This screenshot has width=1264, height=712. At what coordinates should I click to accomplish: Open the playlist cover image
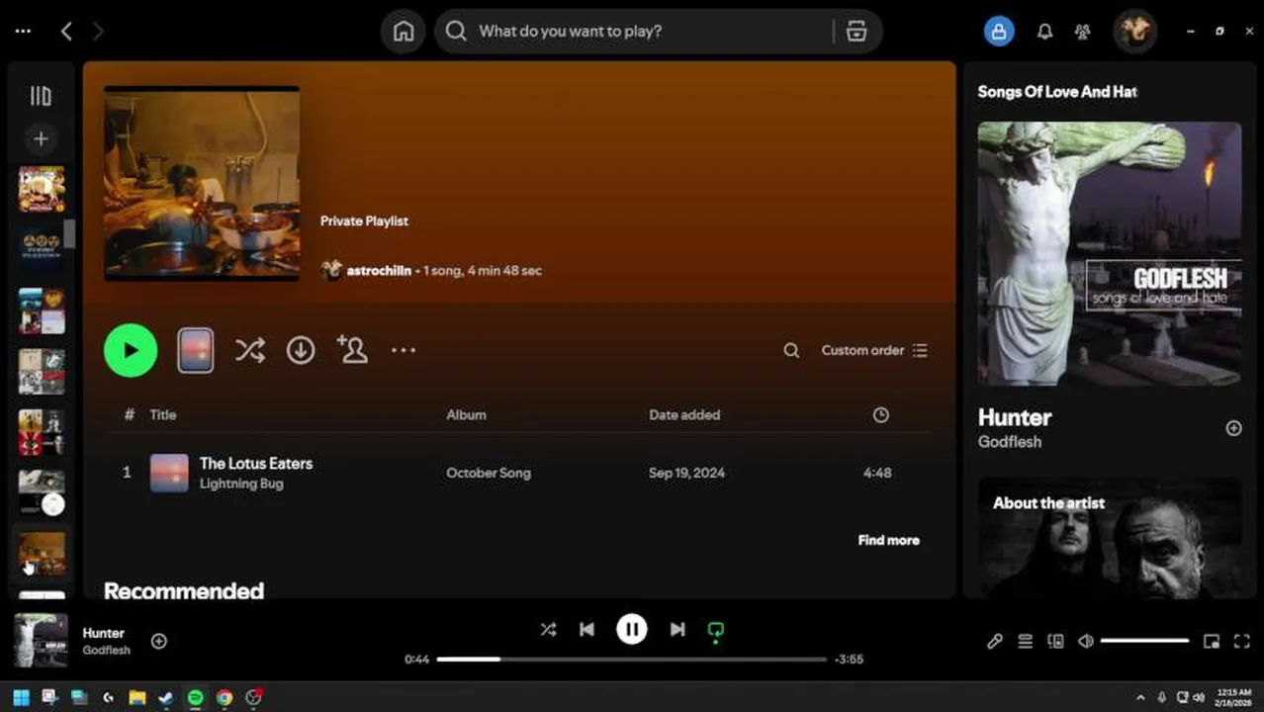click(x=202, y=183)
